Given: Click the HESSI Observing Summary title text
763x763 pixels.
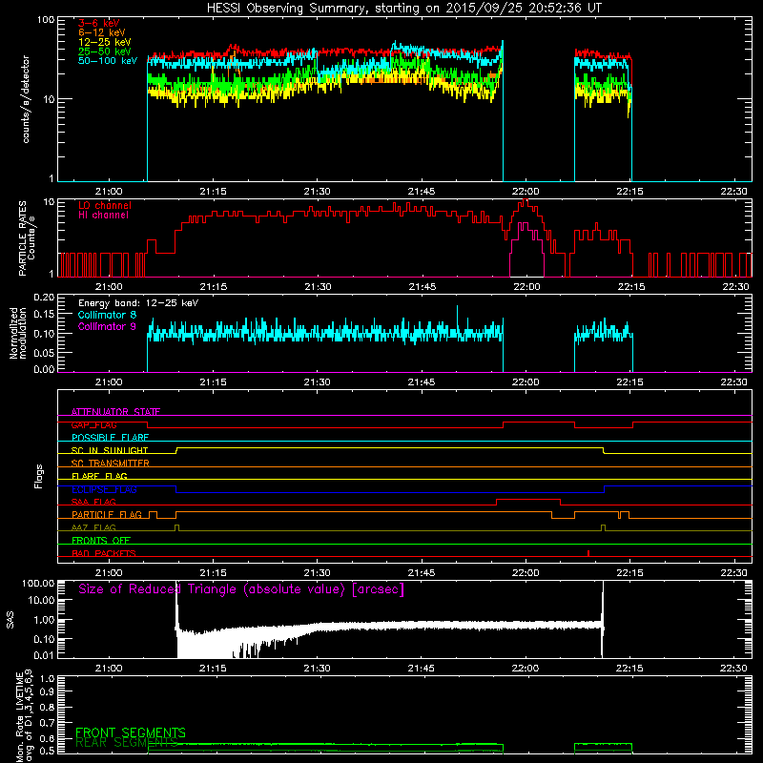Looking at the screenshot, I should coord(403,9).
